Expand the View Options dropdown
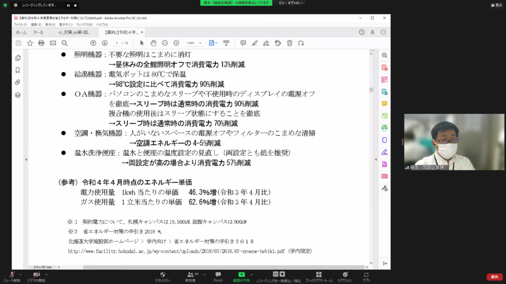506x284 pixels. pos(290,3)
